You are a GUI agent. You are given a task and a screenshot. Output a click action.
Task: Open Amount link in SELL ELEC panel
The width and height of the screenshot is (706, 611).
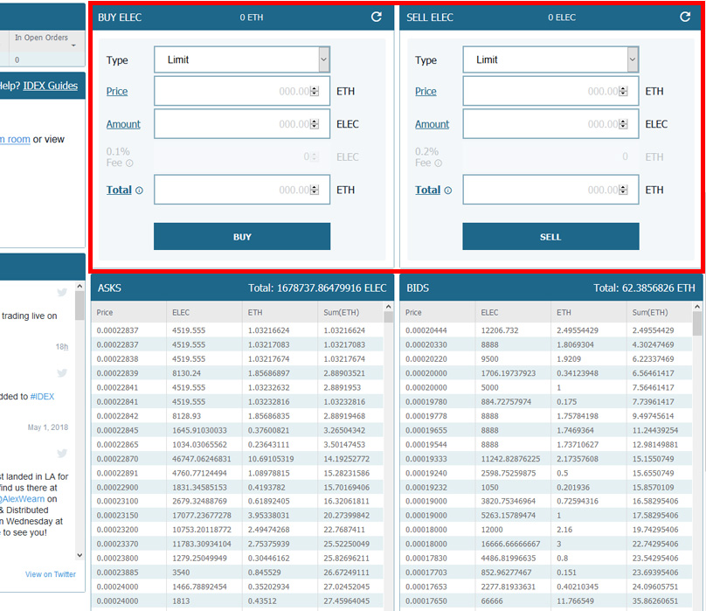pyautogui.click(x=432, y=124)
